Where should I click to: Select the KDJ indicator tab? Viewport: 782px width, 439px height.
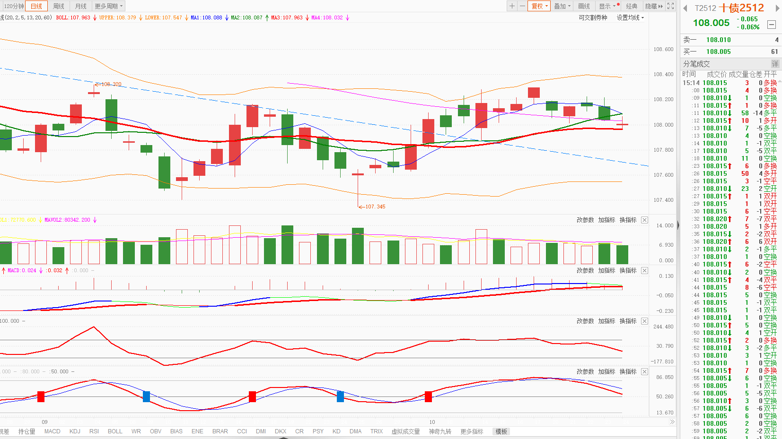[75, 431]
